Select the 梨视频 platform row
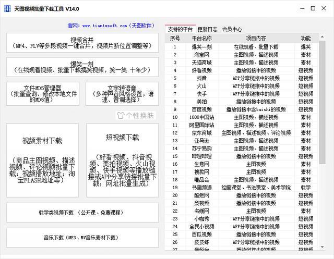 (241, 203)
